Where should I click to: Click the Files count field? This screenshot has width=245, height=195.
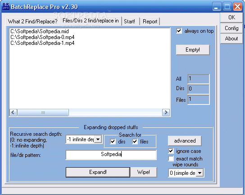[199, 100]
